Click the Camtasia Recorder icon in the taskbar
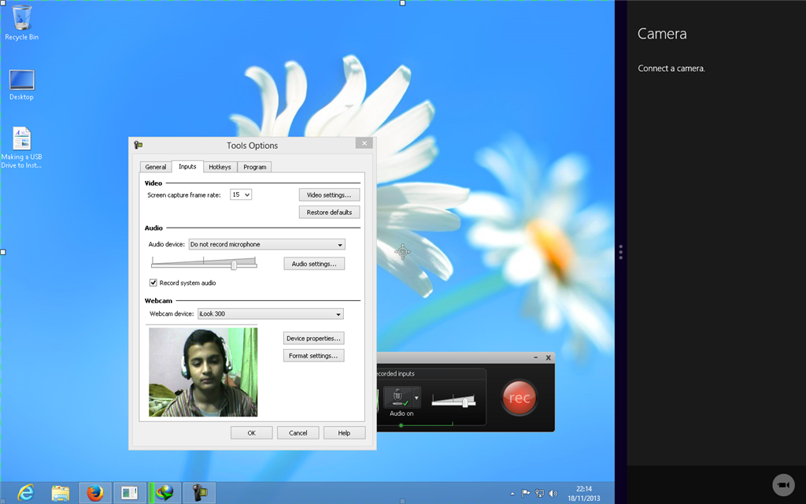 point(199,492)
